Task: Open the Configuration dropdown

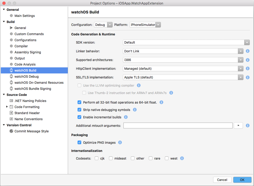Action: [x=103, y=25]
